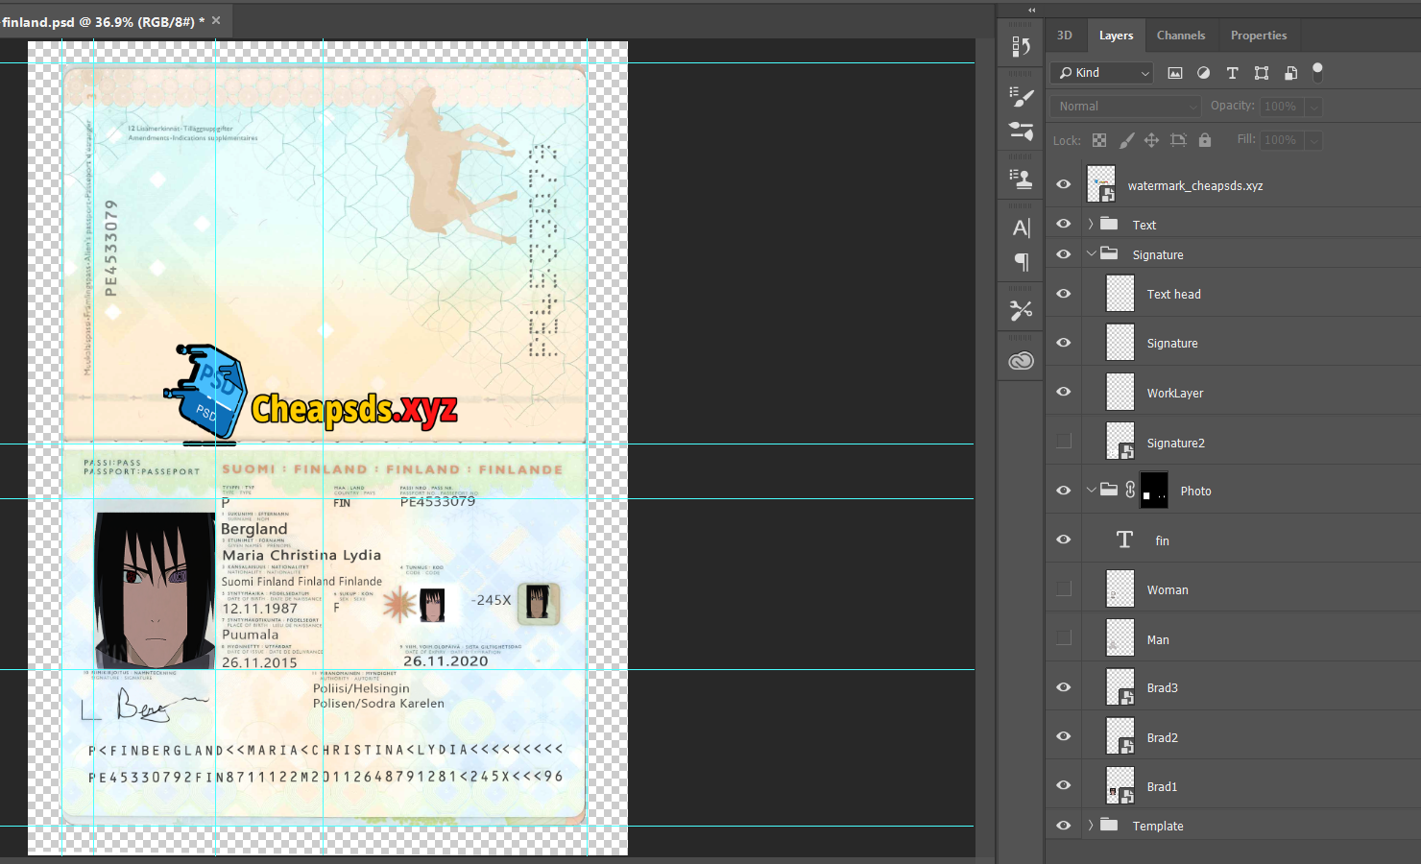The height and width of the screenshot is (864, 1421).
Task: Open the History panel icon
Action: [1021, 46]
